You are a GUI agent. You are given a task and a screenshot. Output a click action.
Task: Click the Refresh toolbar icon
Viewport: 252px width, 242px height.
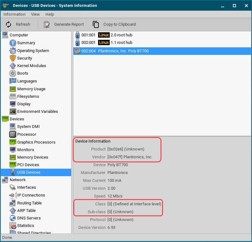coord(8,24)
